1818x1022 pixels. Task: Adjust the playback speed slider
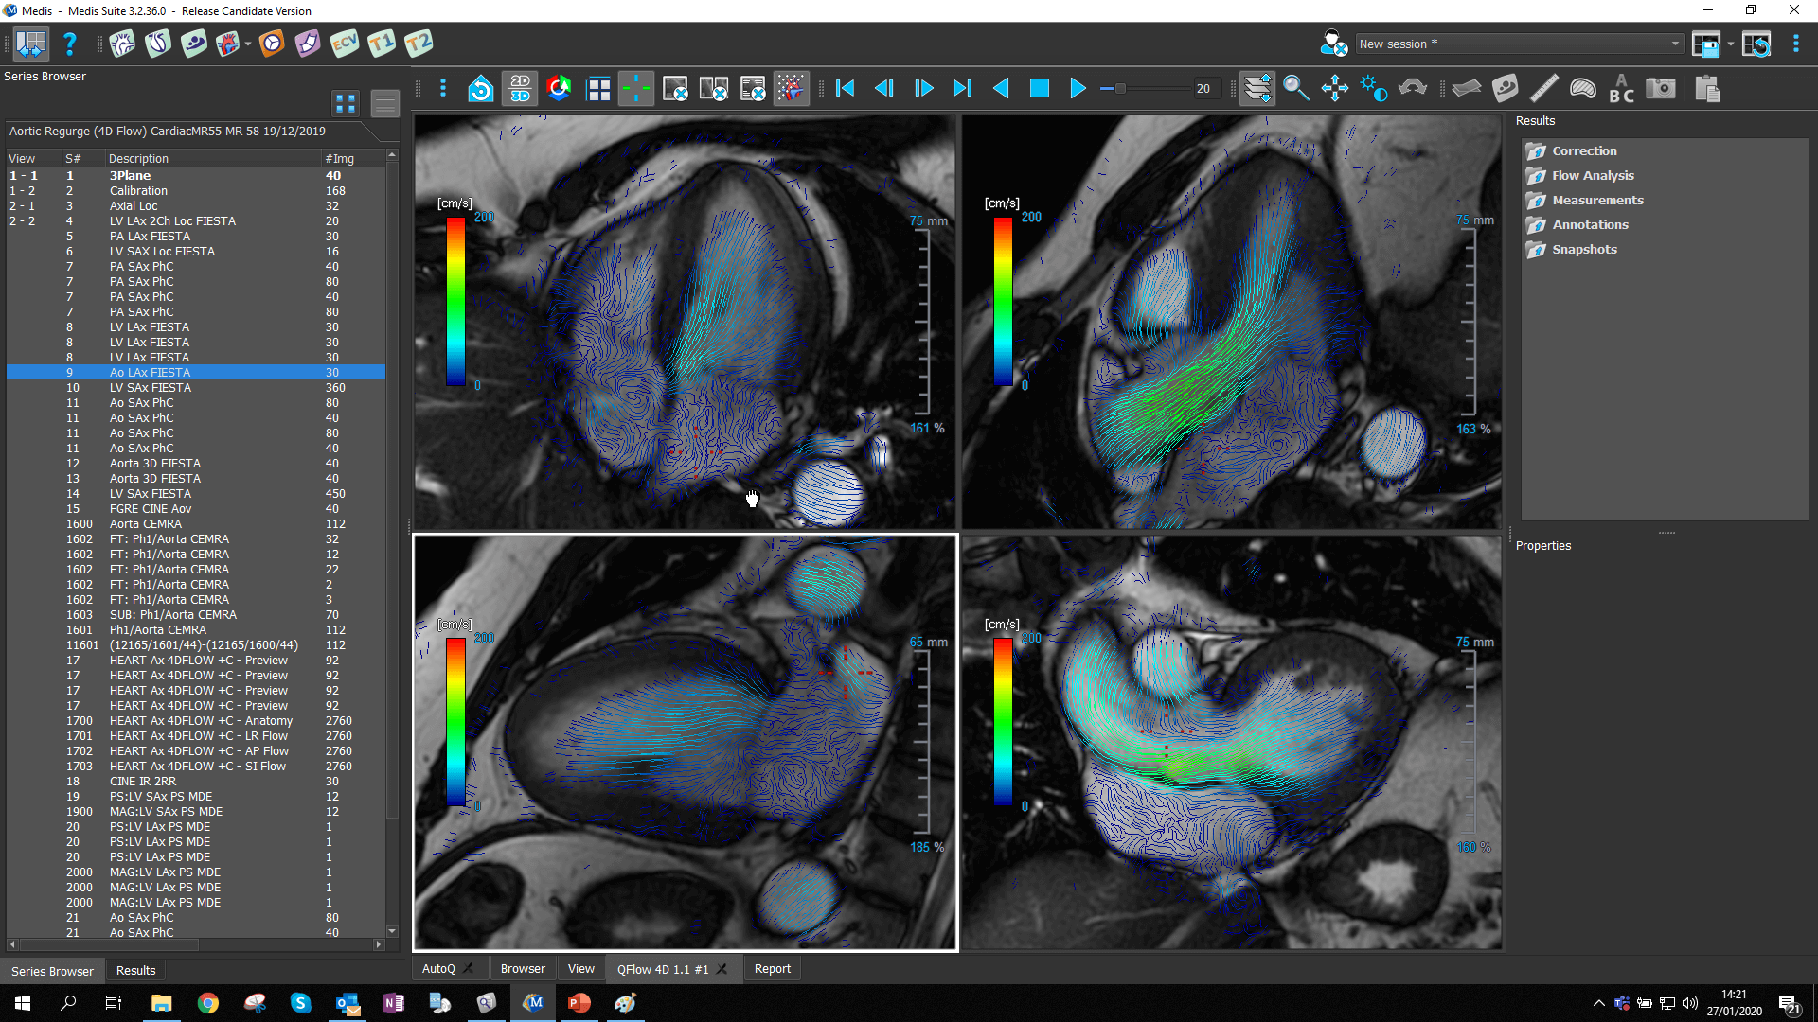(x=1120, y=89)
